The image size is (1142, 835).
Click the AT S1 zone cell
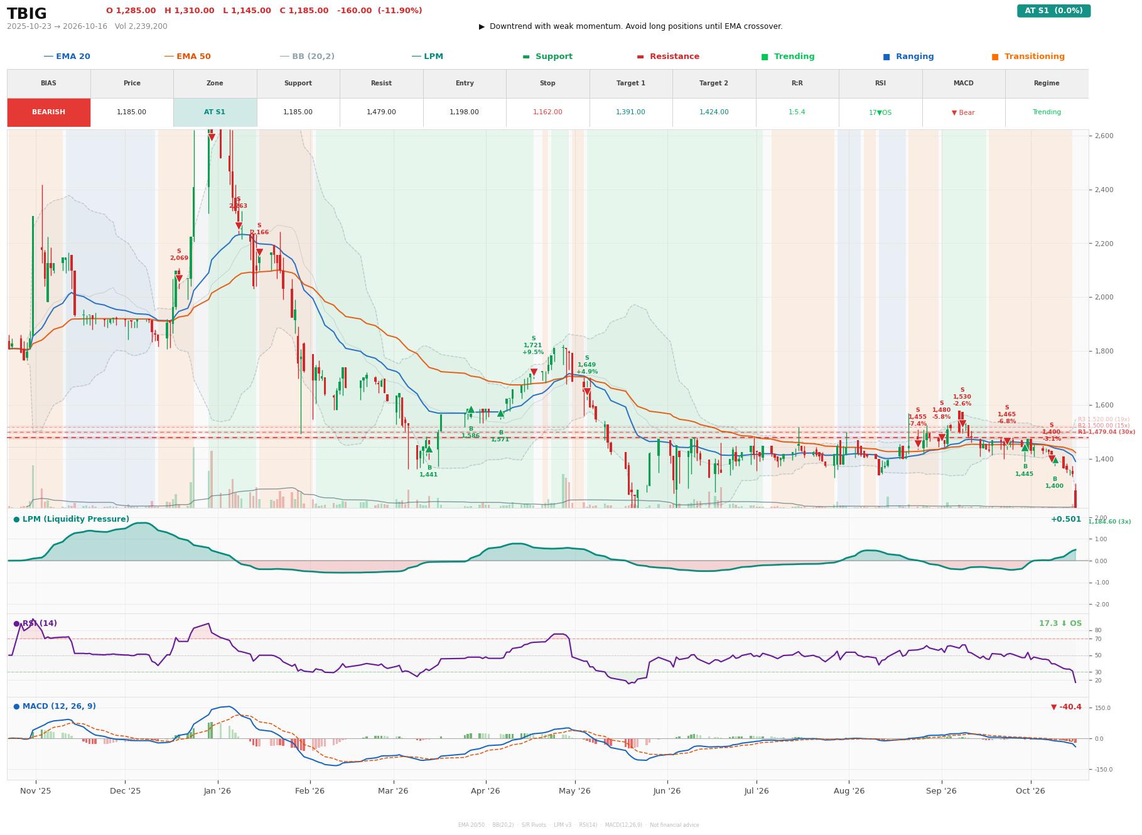pos(215,112)
